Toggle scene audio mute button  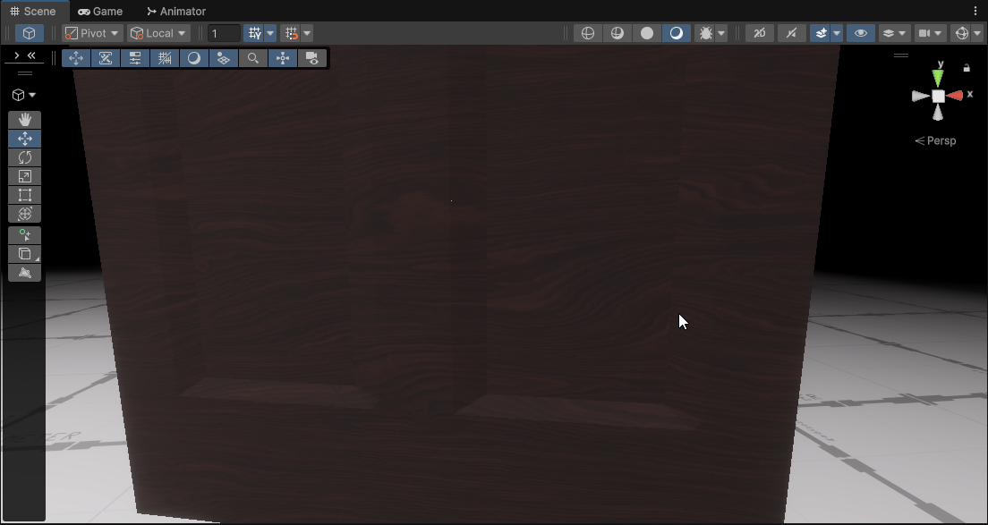[791, 33]
